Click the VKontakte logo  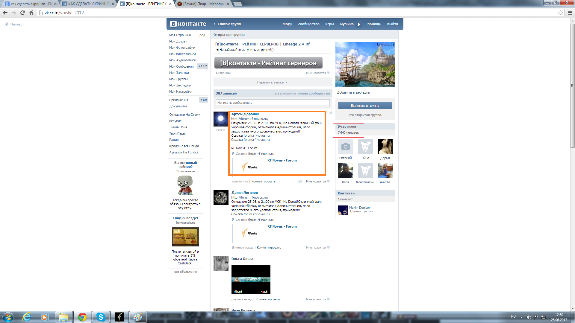coord(188,24)
